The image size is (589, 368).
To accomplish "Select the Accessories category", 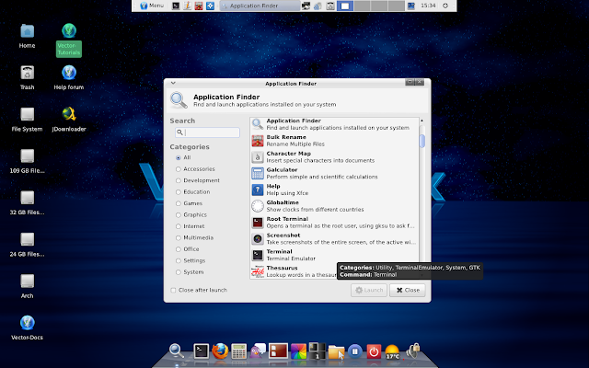I will 195,169.
